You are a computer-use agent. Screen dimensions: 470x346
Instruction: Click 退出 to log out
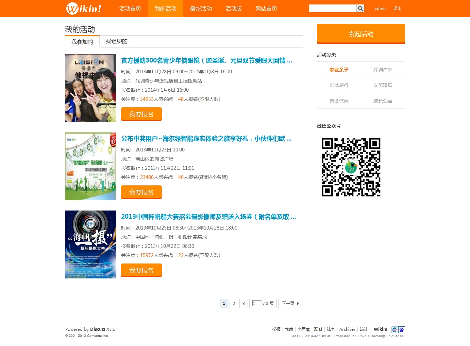[397, 8]
